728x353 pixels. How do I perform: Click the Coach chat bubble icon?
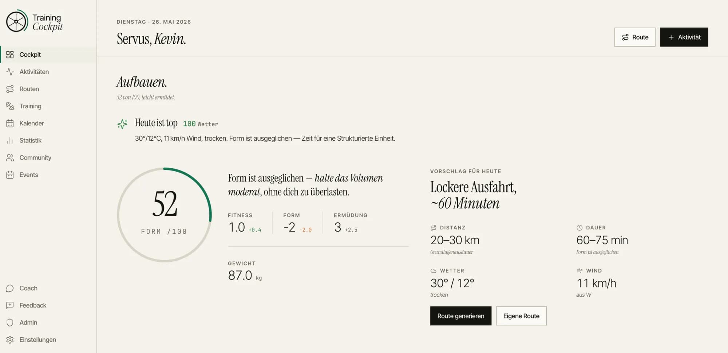(10, 288)
